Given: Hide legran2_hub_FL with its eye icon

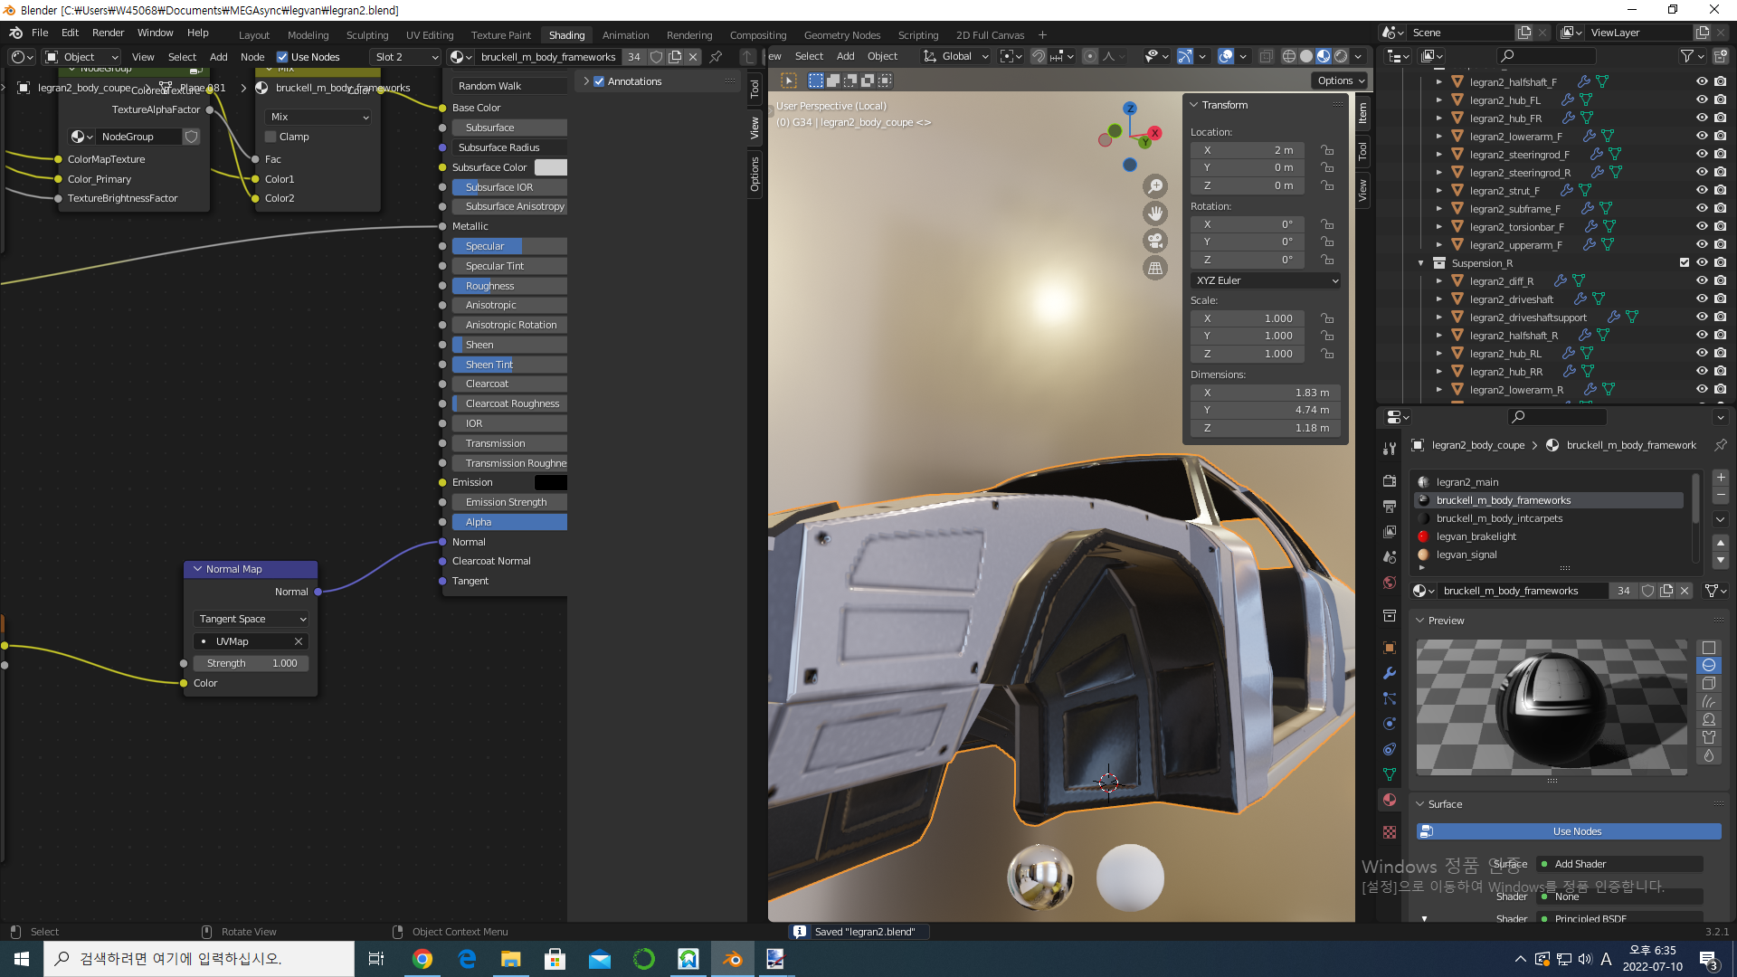Looking at the screenshot, I should (1702, 100).
